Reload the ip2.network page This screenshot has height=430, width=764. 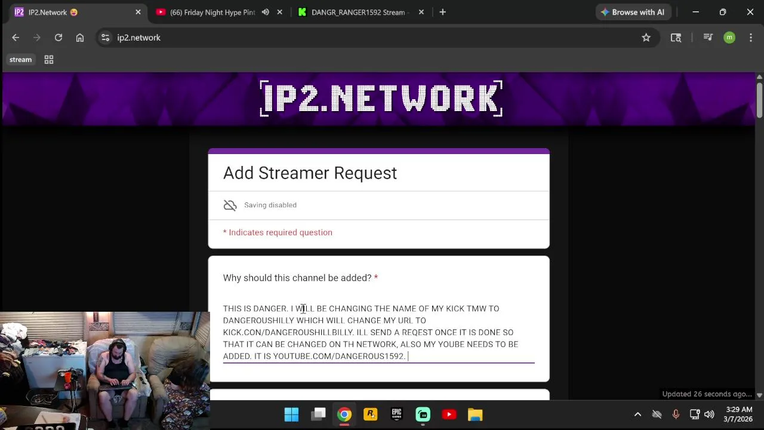coord(58,38)
